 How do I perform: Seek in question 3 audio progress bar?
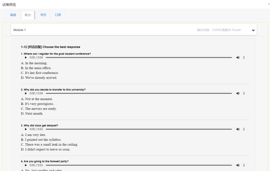coord(139,129)
